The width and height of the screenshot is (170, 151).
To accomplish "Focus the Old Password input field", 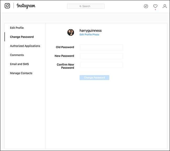I will 101,47.
